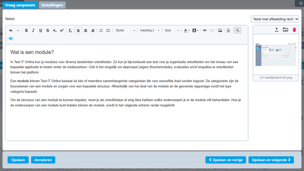Remove formatting with the Tx icon
This screenshot has width=304, height=171.
pos(70,31)
